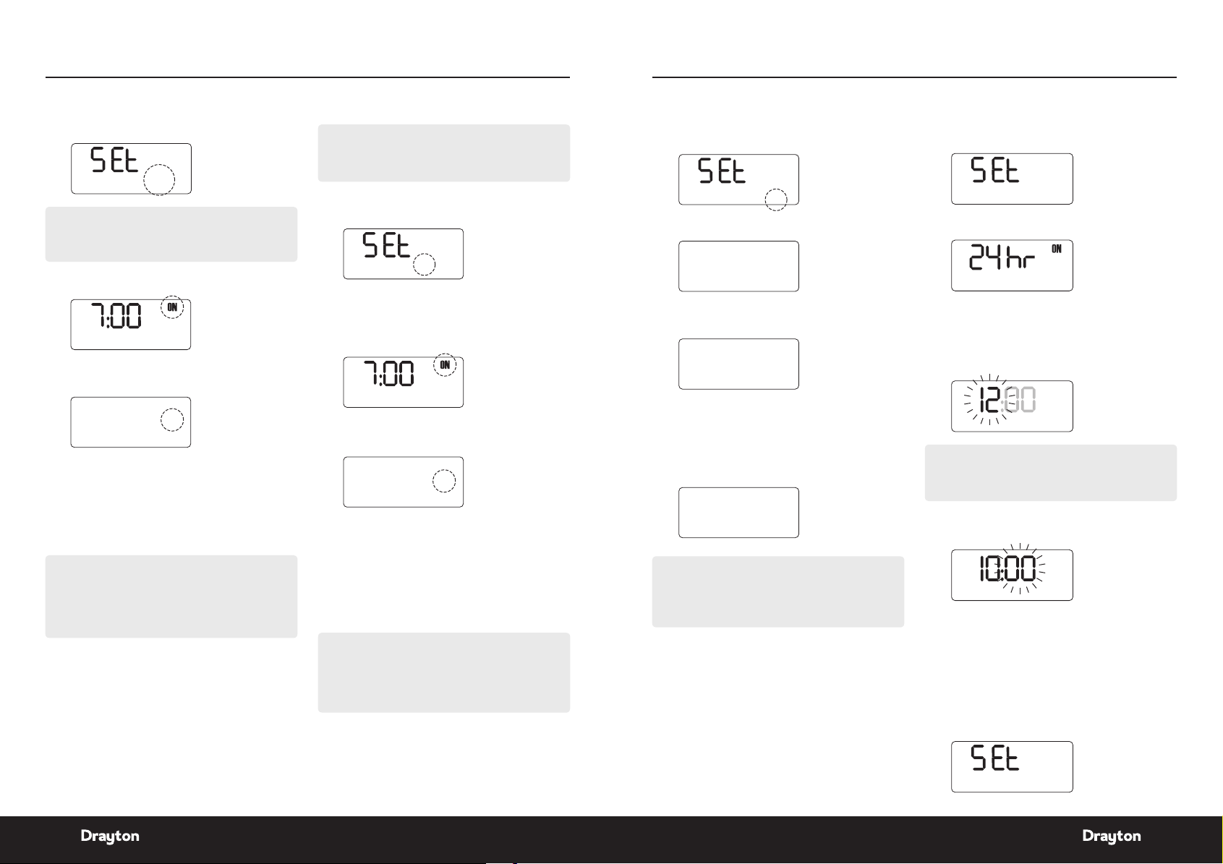Image resolution: width=1223 pixels, height=864 pixels.
Task: Click the SET text beside the largest dashed circle
Action: coord(114,160)
